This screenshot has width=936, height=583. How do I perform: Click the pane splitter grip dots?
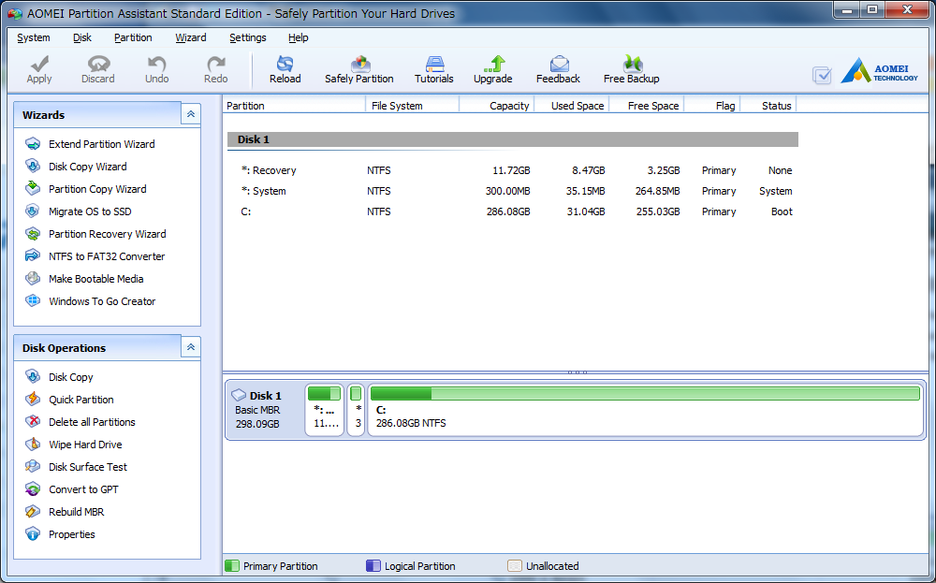(578, 372)
